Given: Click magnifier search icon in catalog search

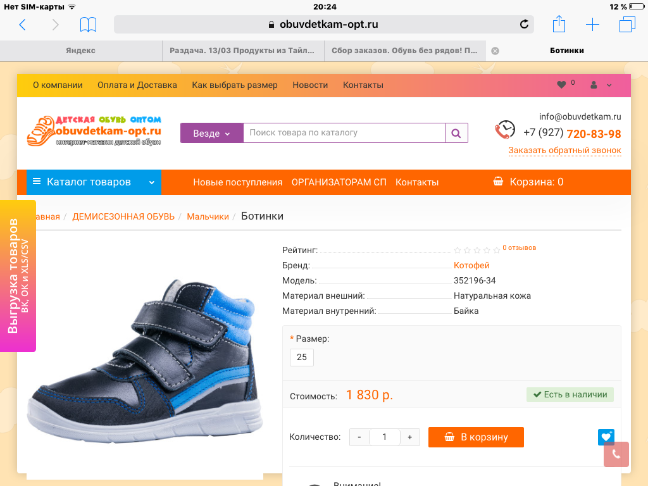Looking at the screenshot, I should point(456,133).
